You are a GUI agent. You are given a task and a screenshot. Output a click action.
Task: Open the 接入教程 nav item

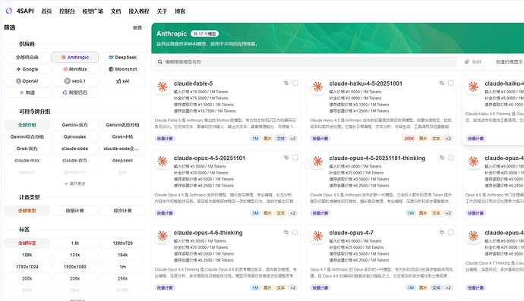139,11
